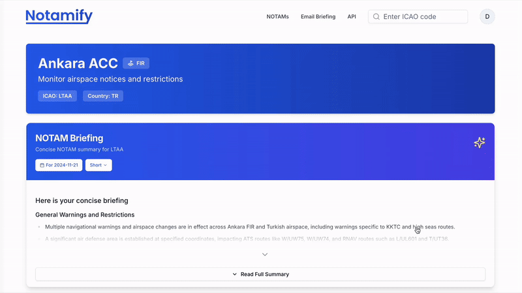Click the chevron beside Read Full Summary

tap(234, 274)
